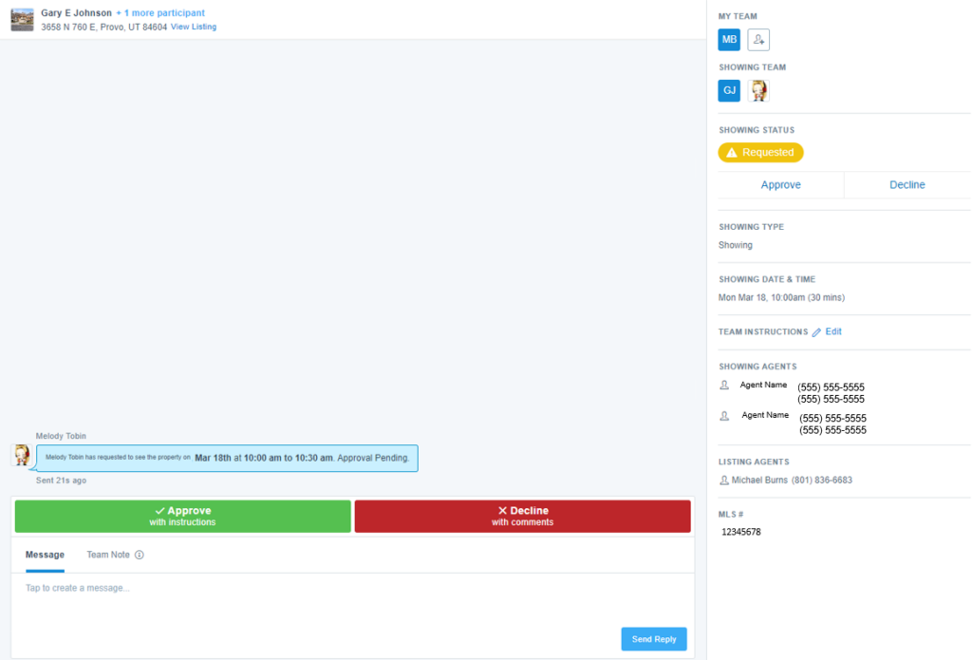Click the pencil icon next to Team Instructions
Viewport: 972px width, 660px height.
816,332
